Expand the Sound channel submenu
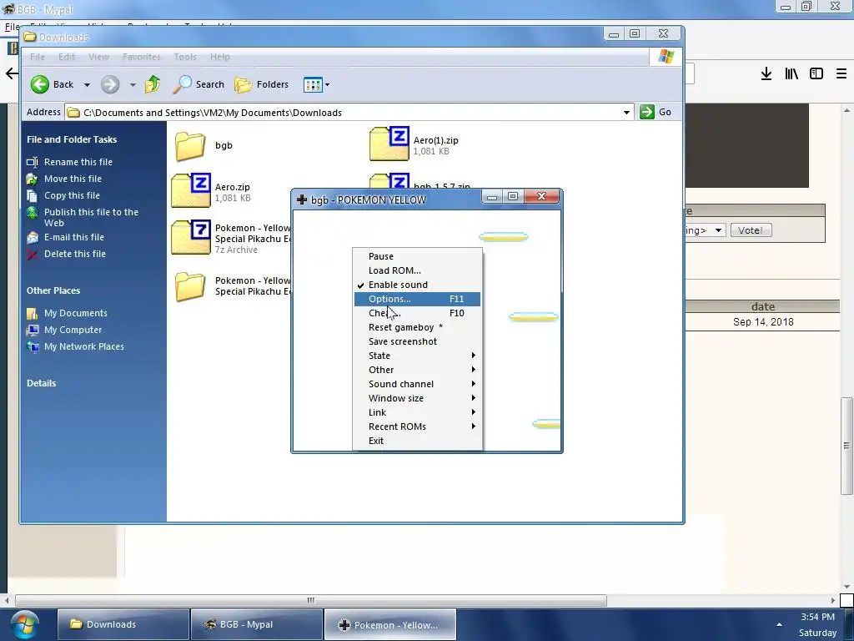This screenshot has width=854, height=641. 417,384
